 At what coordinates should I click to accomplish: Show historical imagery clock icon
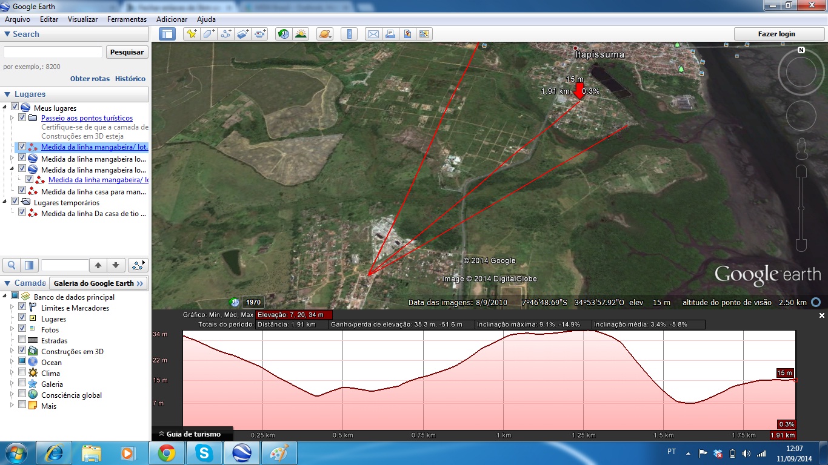[x=284, y=34]
